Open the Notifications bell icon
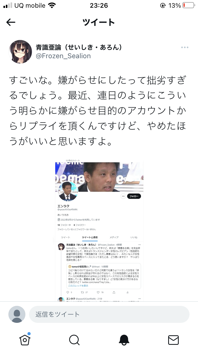This screenshot has height=353, width=198. (124, 340)
